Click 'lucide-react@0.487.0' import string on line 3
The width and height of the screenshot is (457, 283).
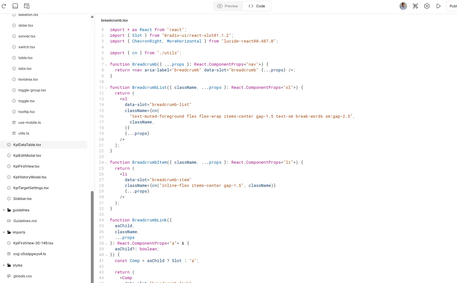248,41
